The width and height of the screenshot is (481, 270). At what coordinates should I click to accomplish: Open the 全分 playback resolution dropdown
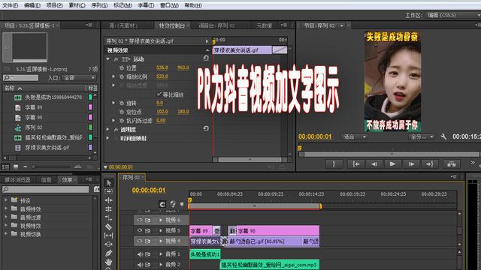tap(422, 136)
